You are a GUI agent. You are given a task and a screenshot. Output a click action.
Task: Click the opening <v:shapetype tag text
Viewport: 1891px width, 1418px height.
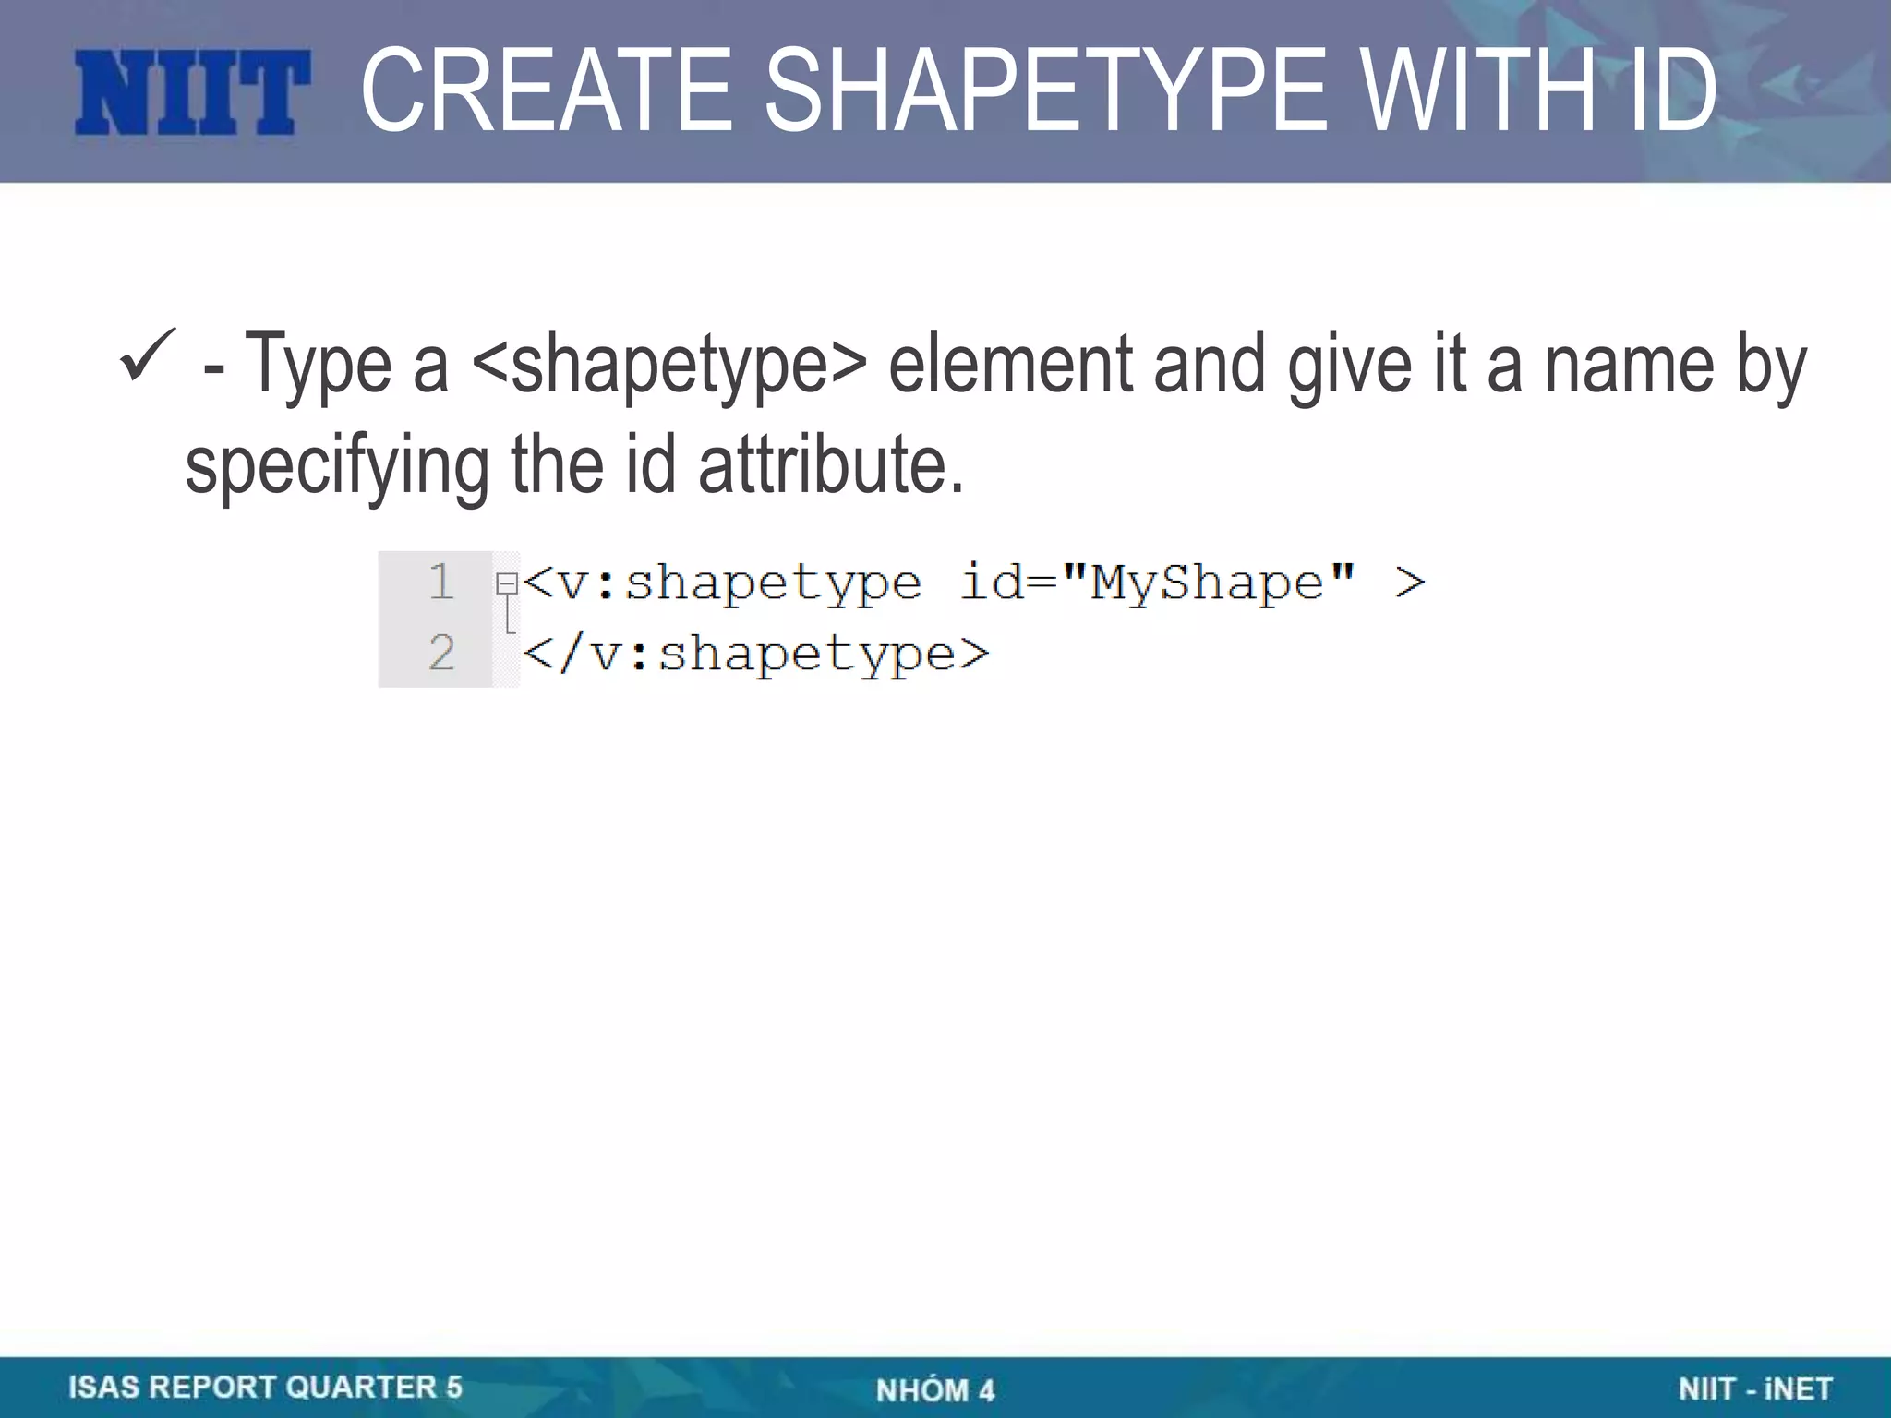pyautogui.click(x=722, y=584)
